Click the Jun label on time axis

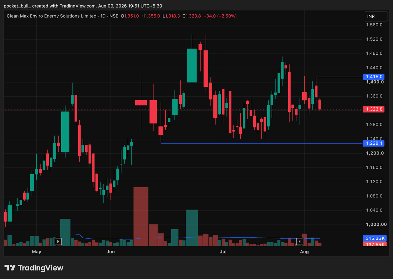coord(111,251)
